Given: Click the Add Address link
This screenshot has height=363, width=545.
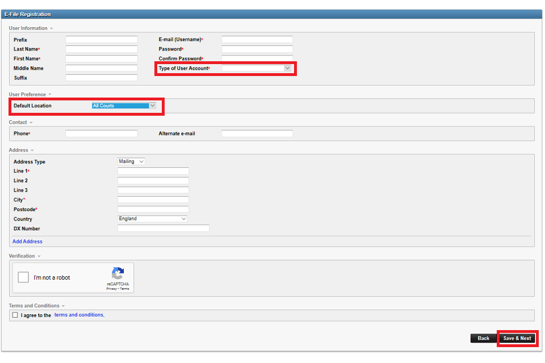Looking at the screenshot, I should click(27, 242).
